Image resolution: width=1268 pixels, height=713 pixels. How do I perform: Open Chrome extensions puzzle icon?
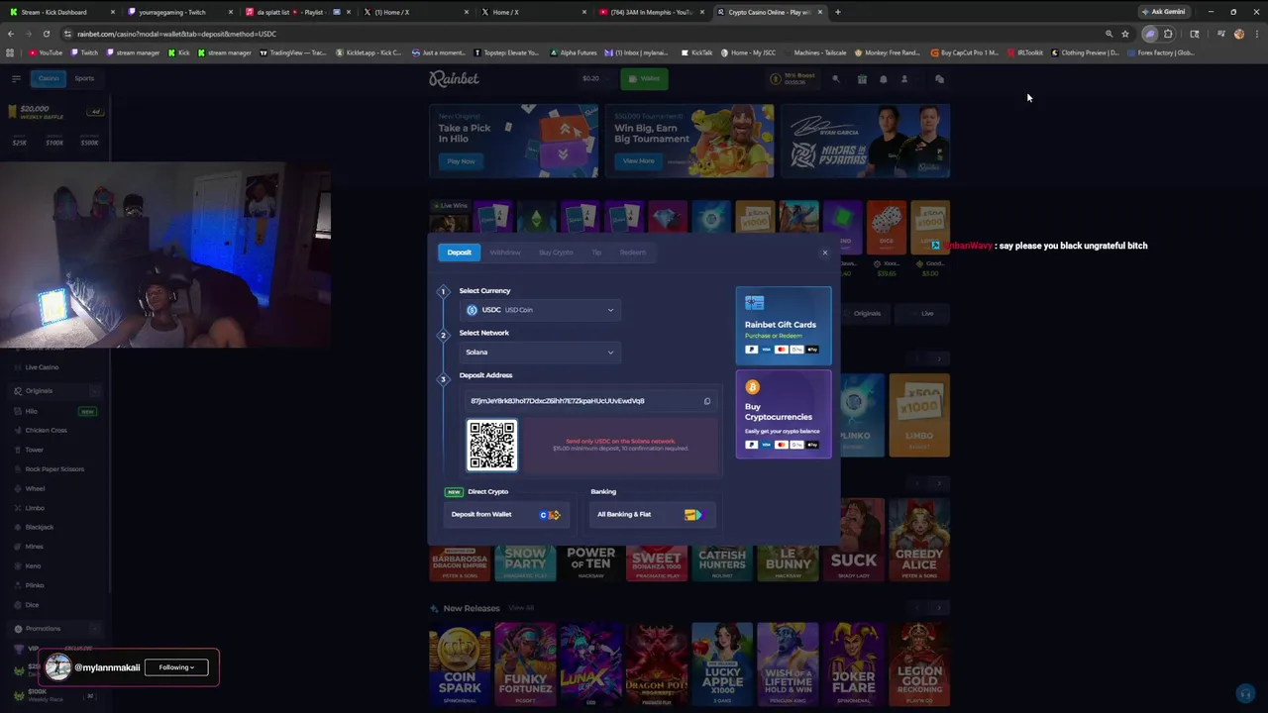point(1168,34)
